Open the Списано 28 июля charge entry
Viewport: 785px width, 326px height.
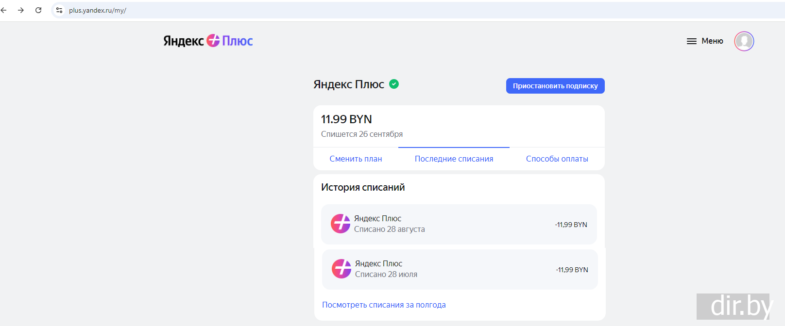coord(460,269)
